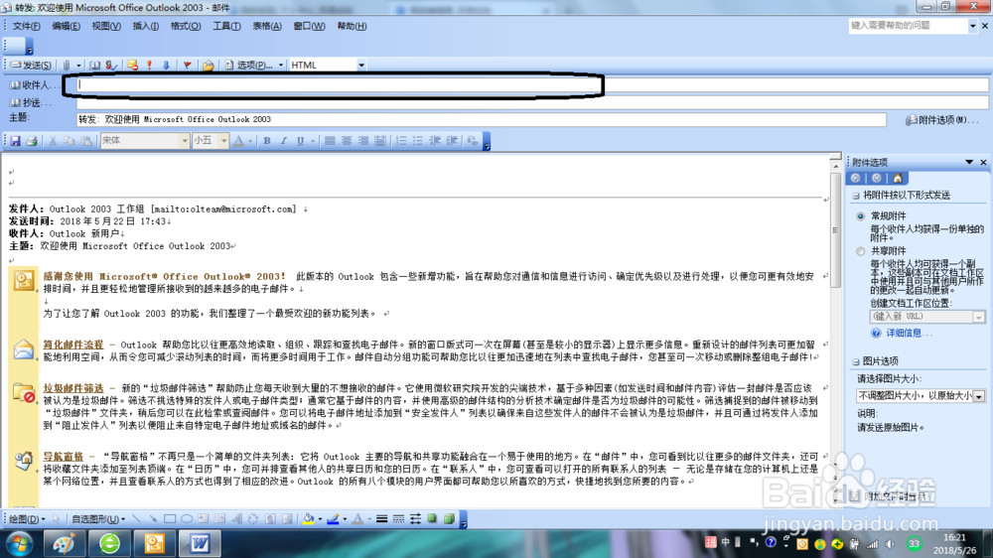Image resolution: width=993 pixels, height=558 pixels.
Task: Click the Increase Indent icon
Action: (x=452, y=141)
